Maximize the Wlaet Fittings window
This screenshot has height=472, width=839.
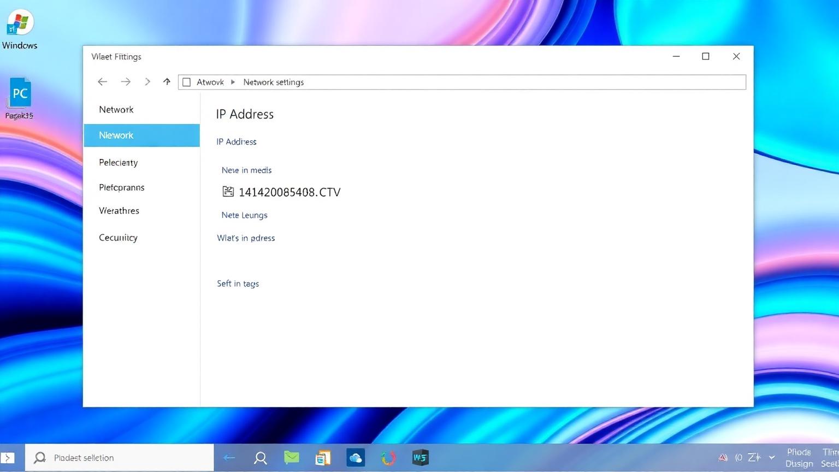[706, 56]
